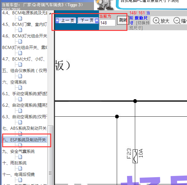Select 五、组合仪表系统 tree item
This screenshot has height=185, width=187.
click(25, 71)
